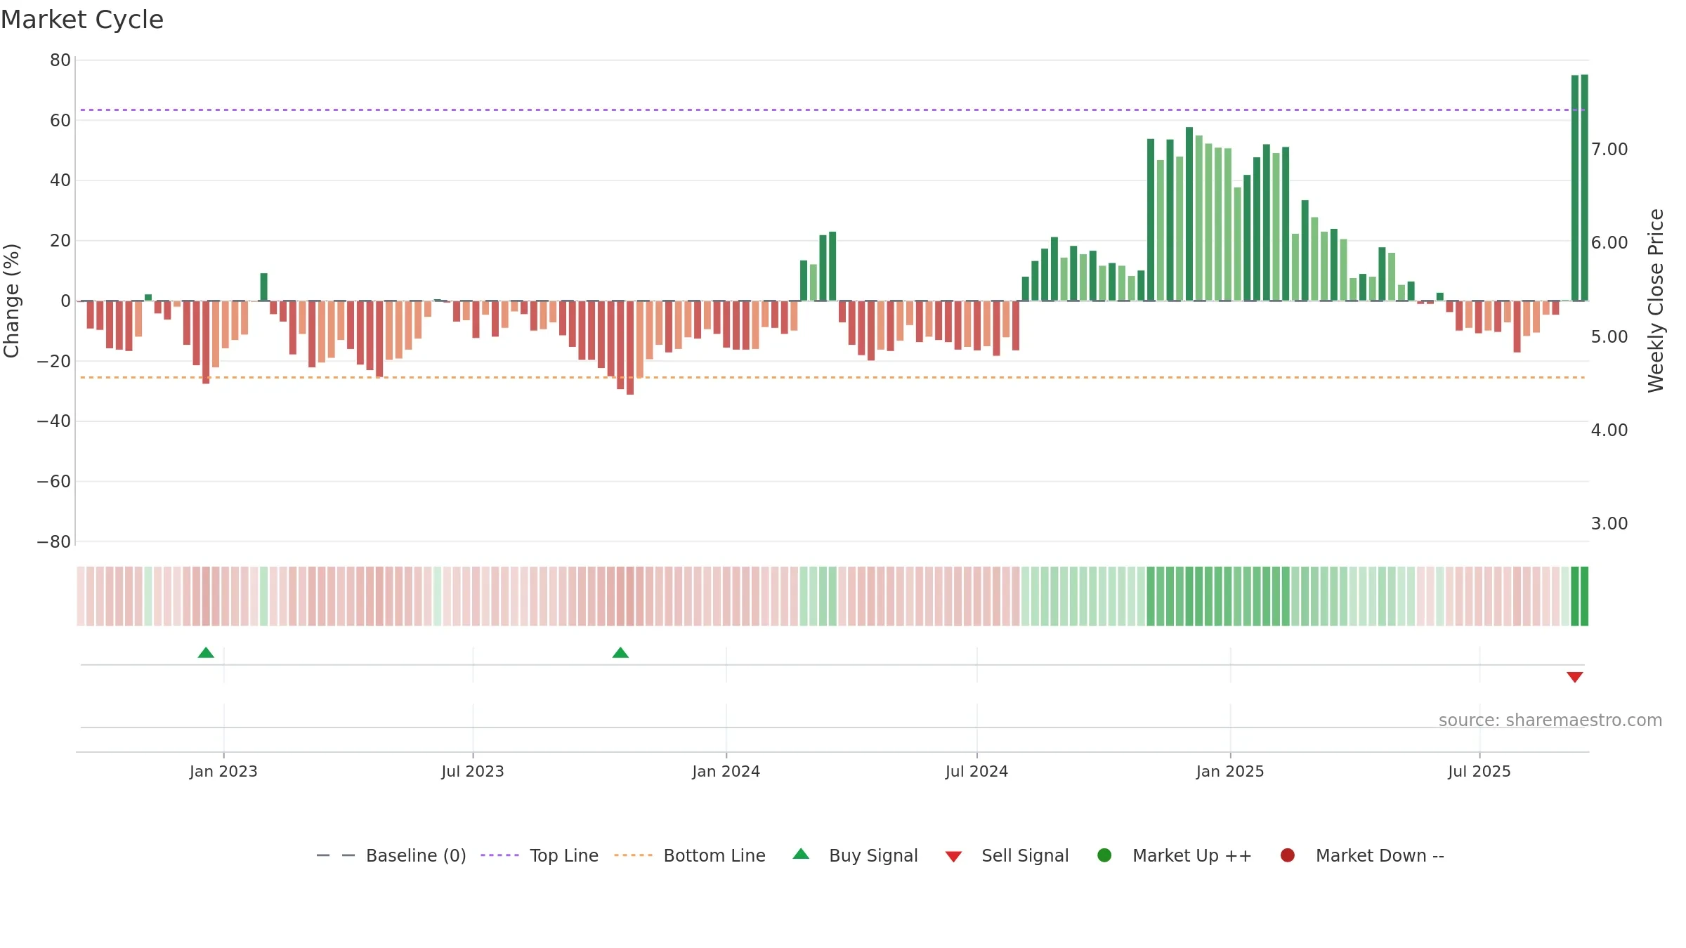This screenshot has width=1686, height=948.
Task: Click the purple dashed Top Line sample in legend
Action: (499, 855)
